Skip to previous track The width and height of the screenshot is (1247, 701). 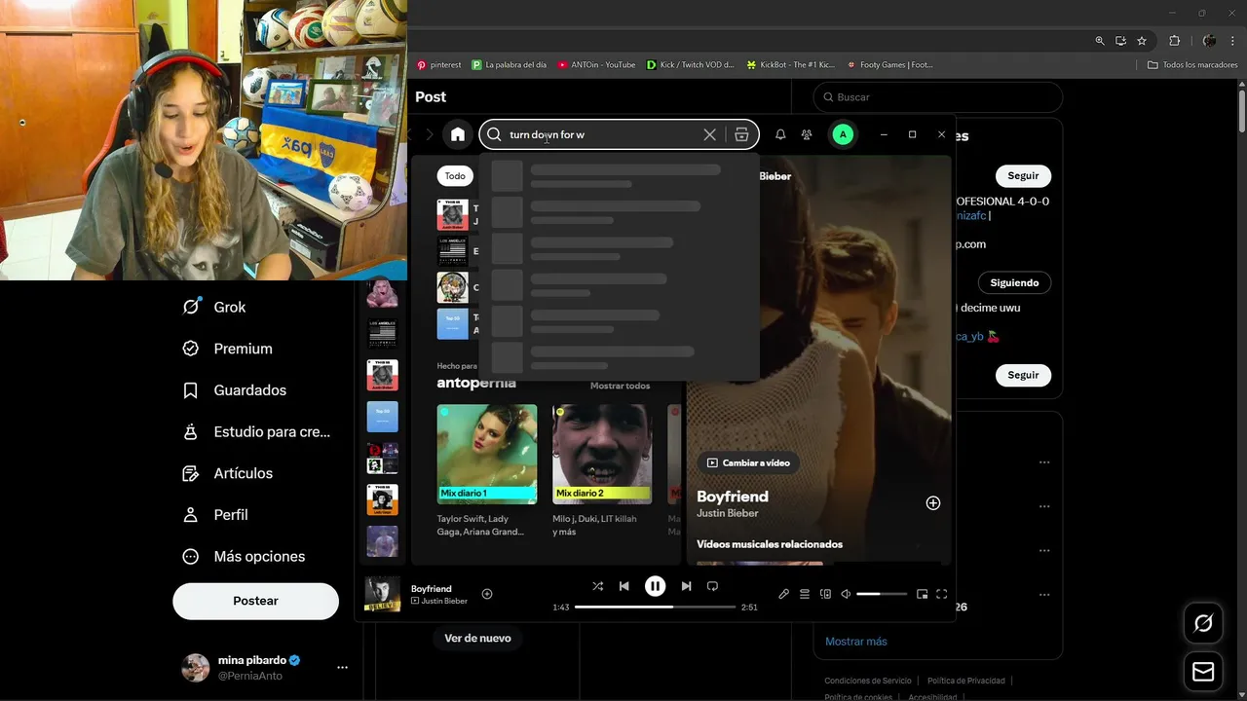(624, 586)
